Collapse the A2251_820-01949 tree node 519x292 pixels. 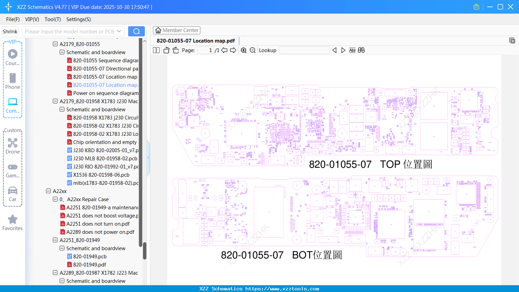[x=55, y=240]
